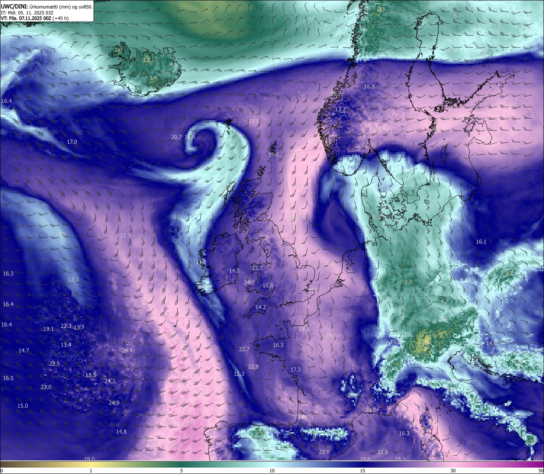The height and width of the screenshot is (474, 544).
Task: Click the 14.5 value over Ireland
Action: click(234, 271)
